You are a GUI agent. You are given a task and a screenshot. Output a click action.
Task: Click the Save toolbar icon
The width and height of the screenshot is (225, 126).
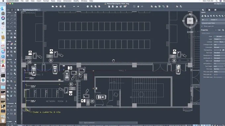(x=61, y=7)
